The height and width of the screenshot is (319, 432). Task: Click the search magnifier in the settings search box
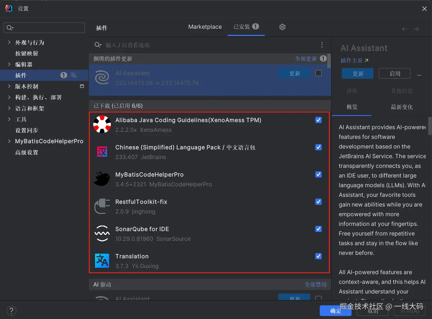pos(10,28)
